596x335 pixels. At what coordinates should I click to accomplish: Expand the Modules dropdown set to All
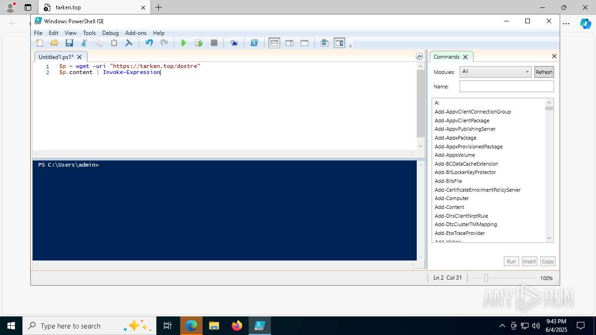(495, 72)
